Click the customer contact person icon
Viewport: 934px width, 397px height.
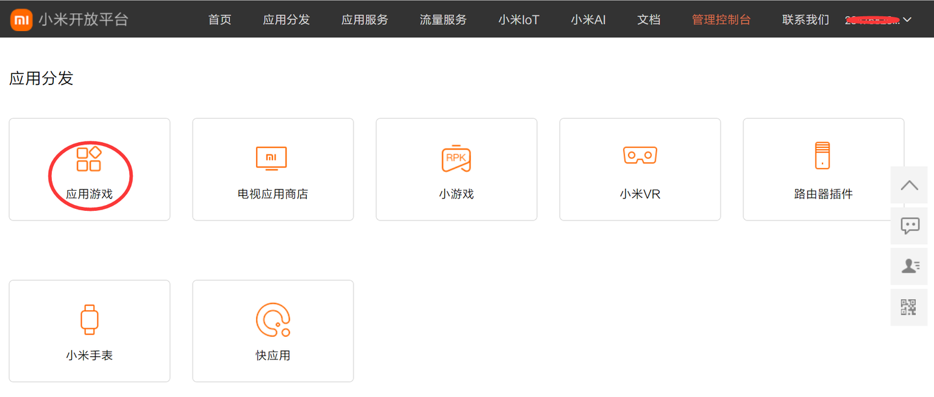pos(909,266)
